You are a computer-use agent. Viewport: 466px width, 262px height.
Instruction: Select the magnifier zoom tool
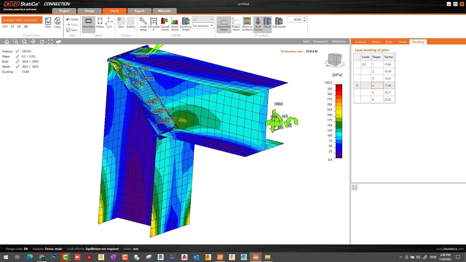[24, 42]
